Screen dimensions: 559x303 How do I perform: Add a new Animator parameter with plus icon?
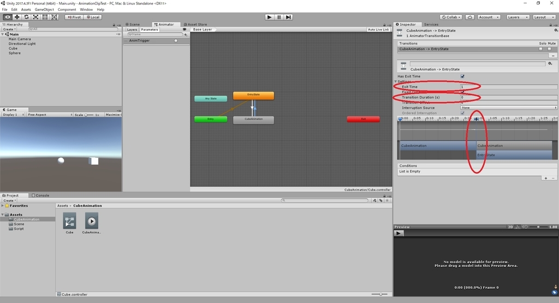pyautogui.click(x=186, y=34)
